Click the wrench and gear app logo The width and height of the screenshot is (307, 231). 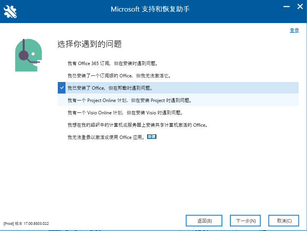tap(10, 12)
